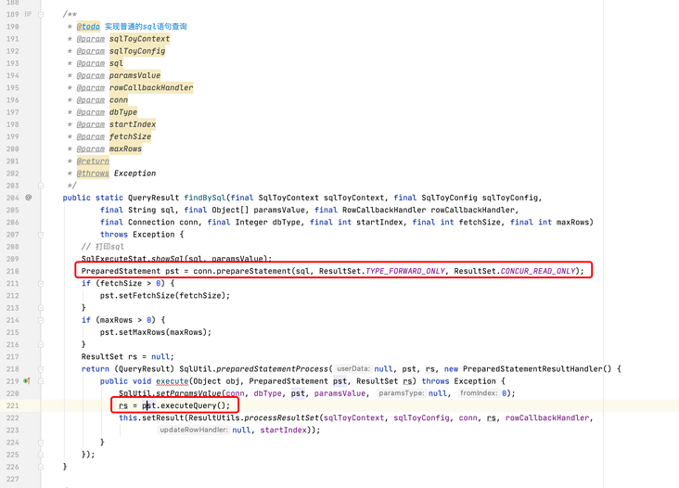679x488 pixels.
Task: Click the @return tag in the Javadoc
Action: coord(93,161)
